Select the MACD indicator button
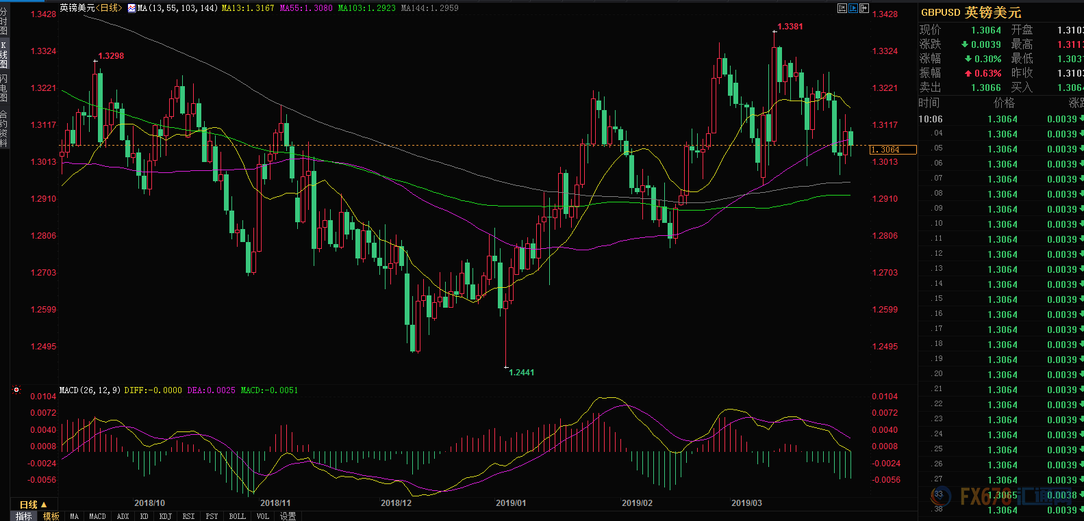The image size is (1084, 521). [97, 516]
